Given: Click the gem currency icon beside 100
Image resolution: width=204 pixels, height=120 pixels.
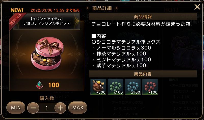Looking at the screenshot, I should (39, 85).
